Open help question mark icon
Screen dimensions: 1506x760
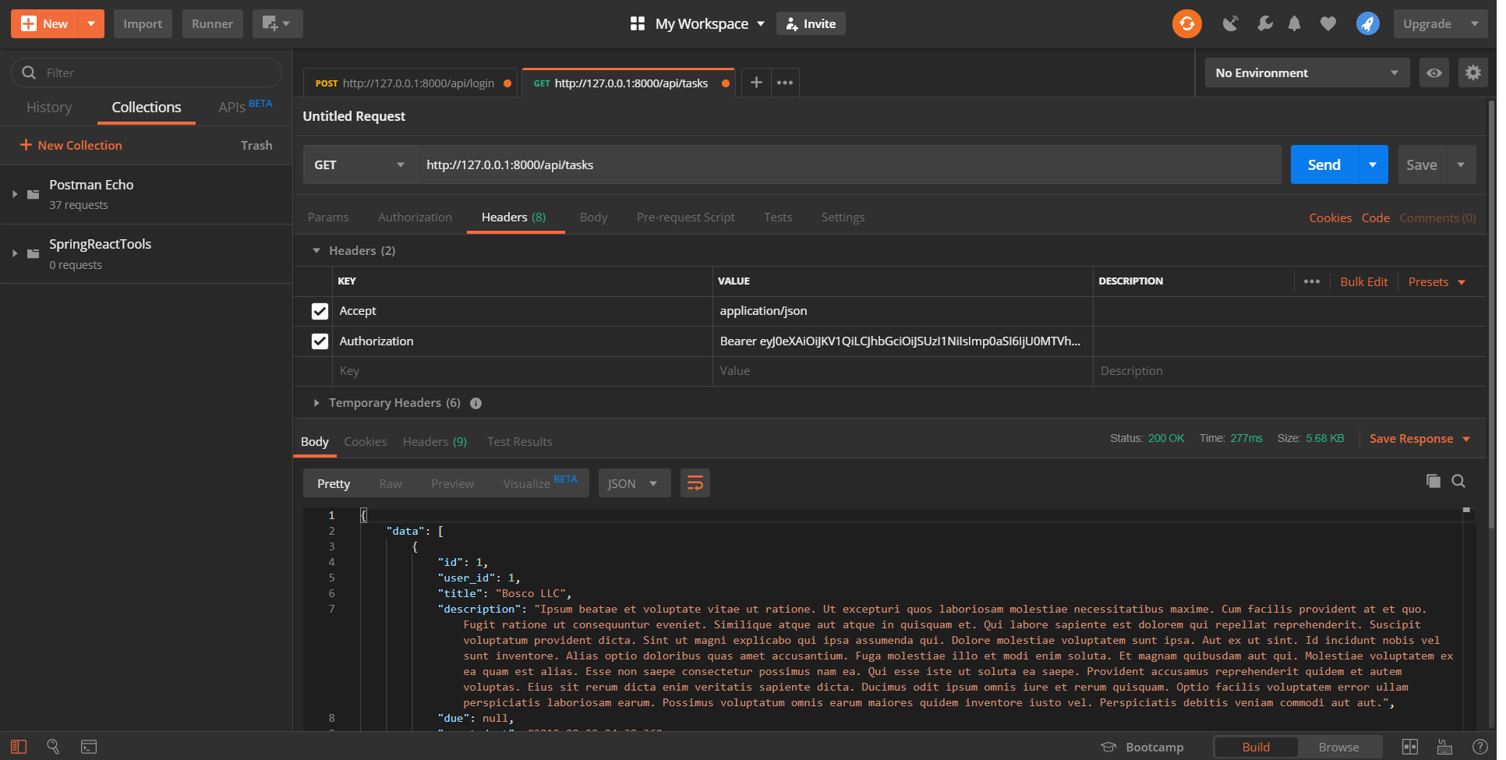[x=1479, y=747]
